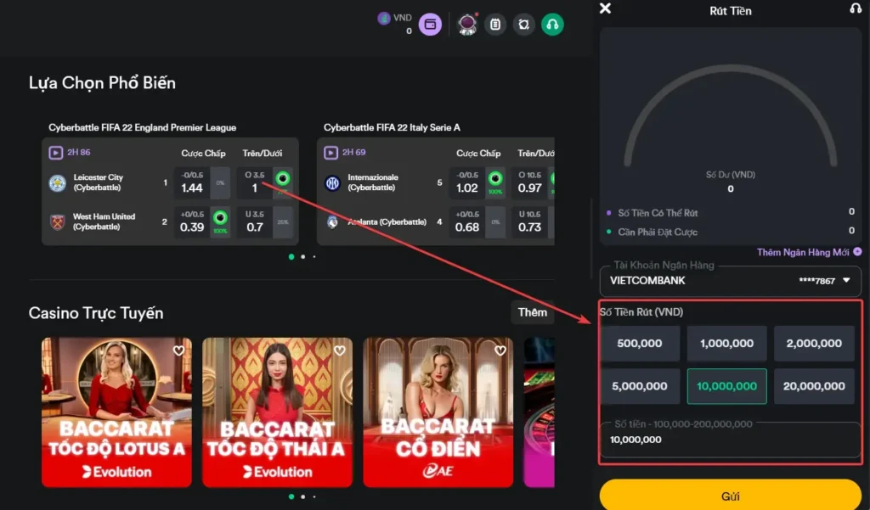Click the Cyberbattle FIFA 22 Italy Serie A title

pos(393,127)
